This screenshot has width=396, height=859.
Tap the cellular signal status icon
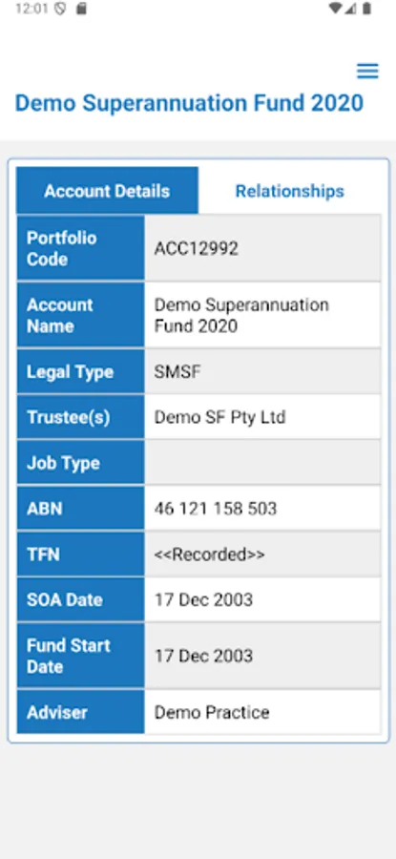[x=350, y=9]
